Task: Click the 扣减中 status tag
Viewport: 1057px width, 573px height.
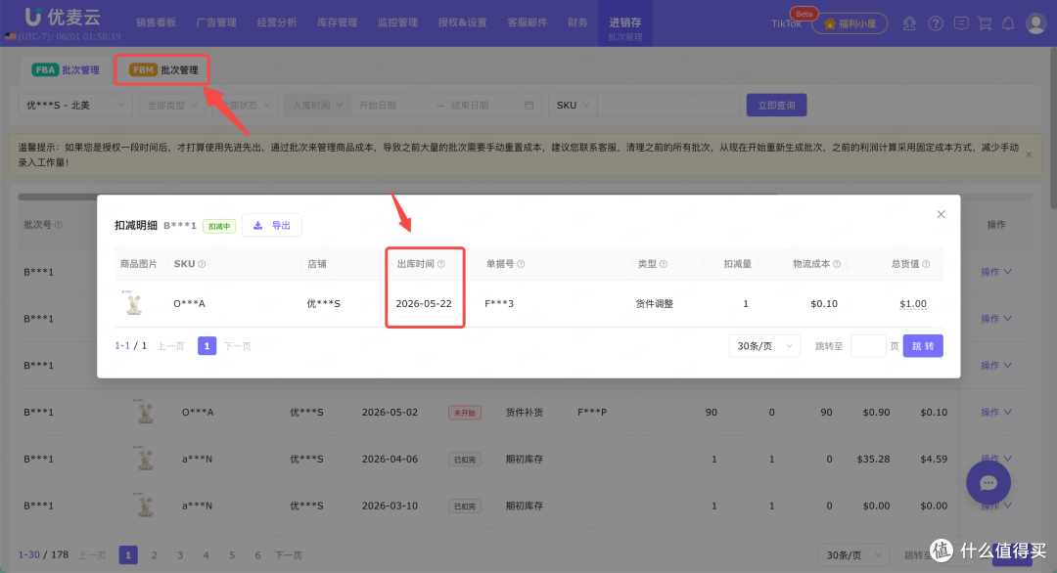Action: 219,226
